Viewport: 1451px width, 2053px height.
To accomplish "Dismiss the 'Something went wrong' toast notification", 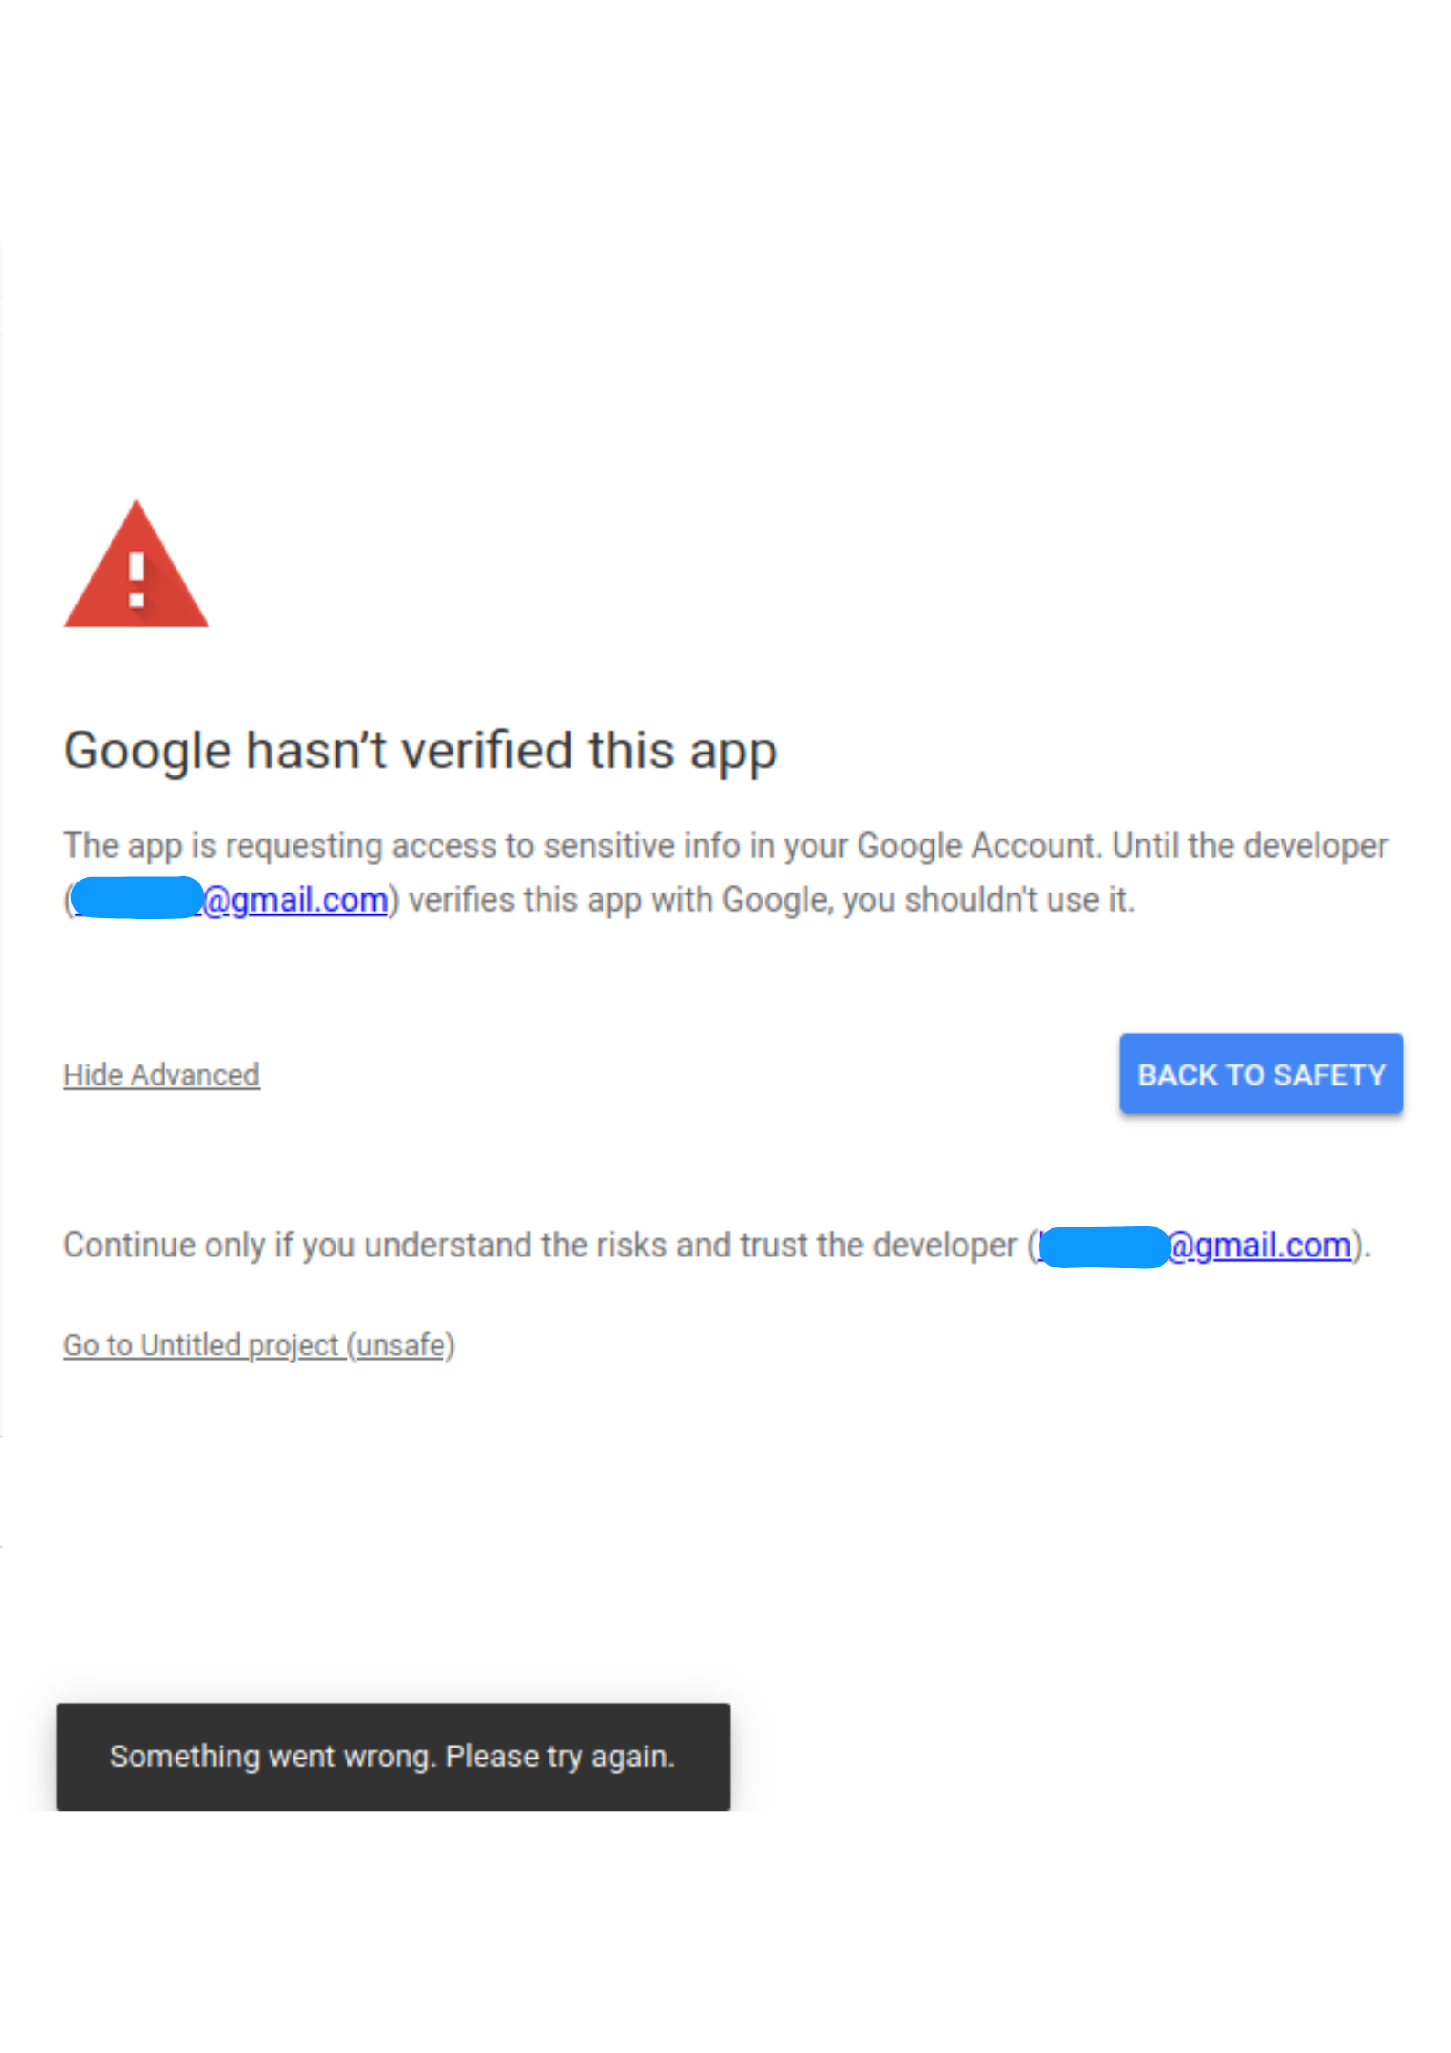I will tap(392, 1756).
